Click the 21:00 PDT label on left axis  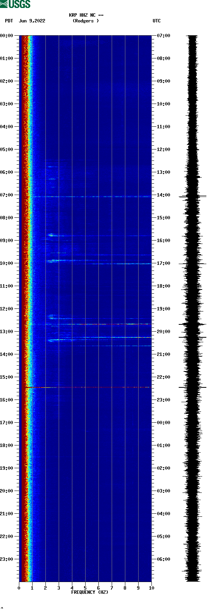pyautogui.click(x=6, y=514)
